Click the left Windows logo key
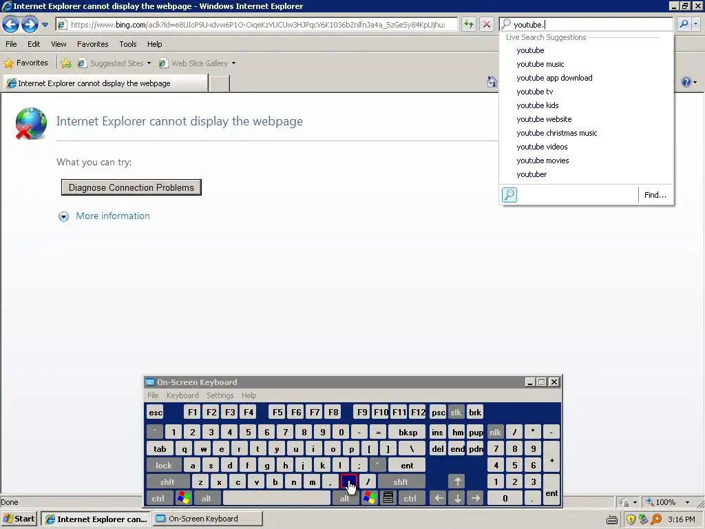The height and width of the screenshot is (529, 705). tap(184, 499)
